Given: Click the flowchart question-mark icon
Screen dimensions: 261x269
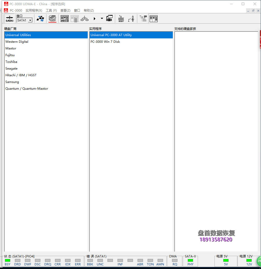Looking at the screenshot, I should (85, 19).
